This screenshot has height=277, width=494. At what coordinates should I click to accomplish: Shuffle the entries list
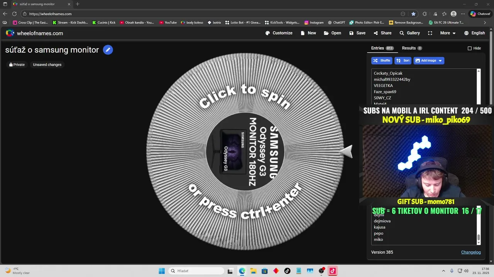click(382, 60)
